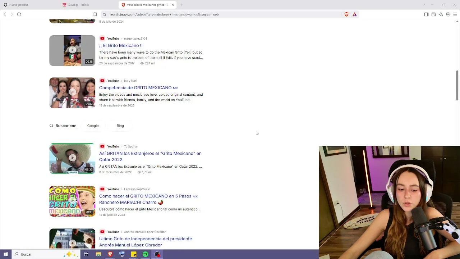Click the date "15 de septiembre de 2025"
Screen dimensions: 460x259
point(117,105)
